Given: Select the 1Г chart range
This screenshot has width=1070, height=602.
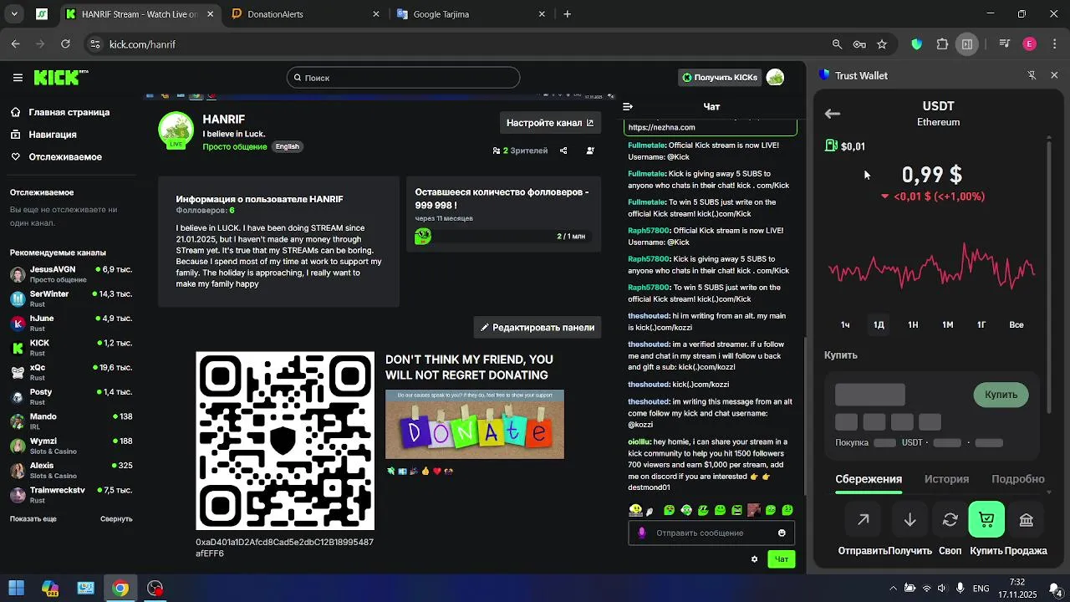Looking at the screenshot, I should [981, 324].
